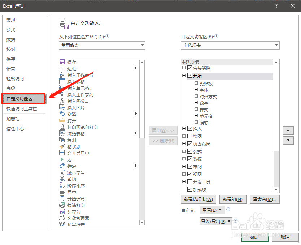Expand the 字体 group node
The height and width of the screenshot is (245, 301).
[x=196, y=90]
